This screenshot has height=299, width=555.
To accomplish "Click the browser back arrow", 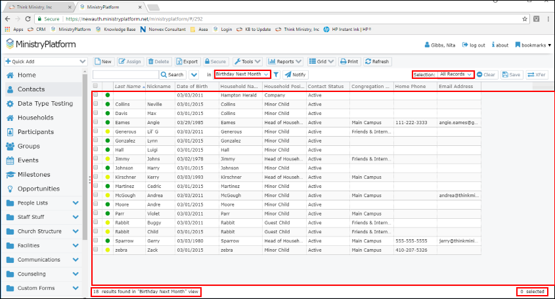I will coord(7,19).
